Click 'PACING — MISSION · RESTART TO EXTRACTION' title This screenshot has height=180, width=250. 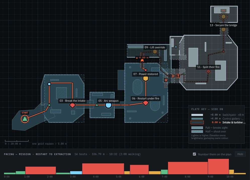[x=37, y=154]
